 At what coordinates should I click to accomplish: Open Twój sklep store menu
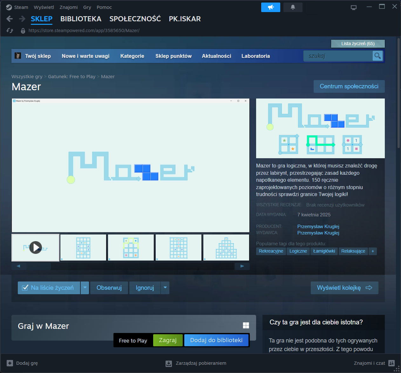[x=38, y=56]
